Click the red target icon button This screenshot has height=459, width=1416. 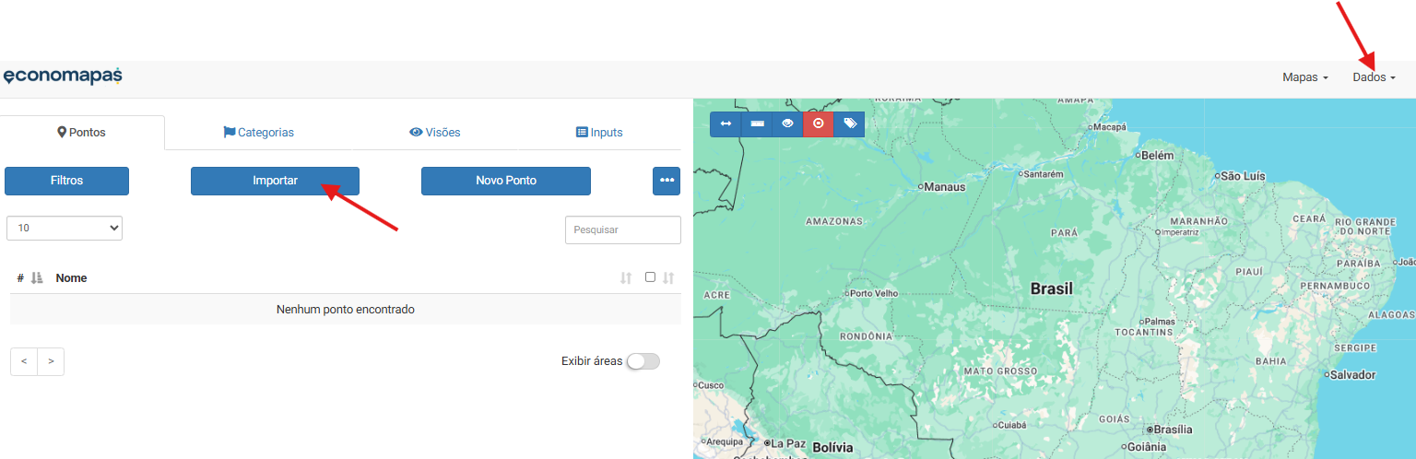818,124
